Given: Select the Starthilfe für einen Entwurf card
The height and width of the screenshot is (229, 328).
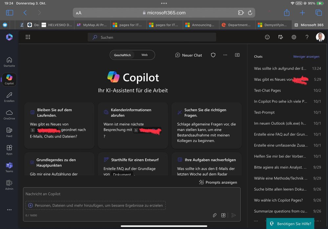Looking at the screenshot, I should (133, 164).
